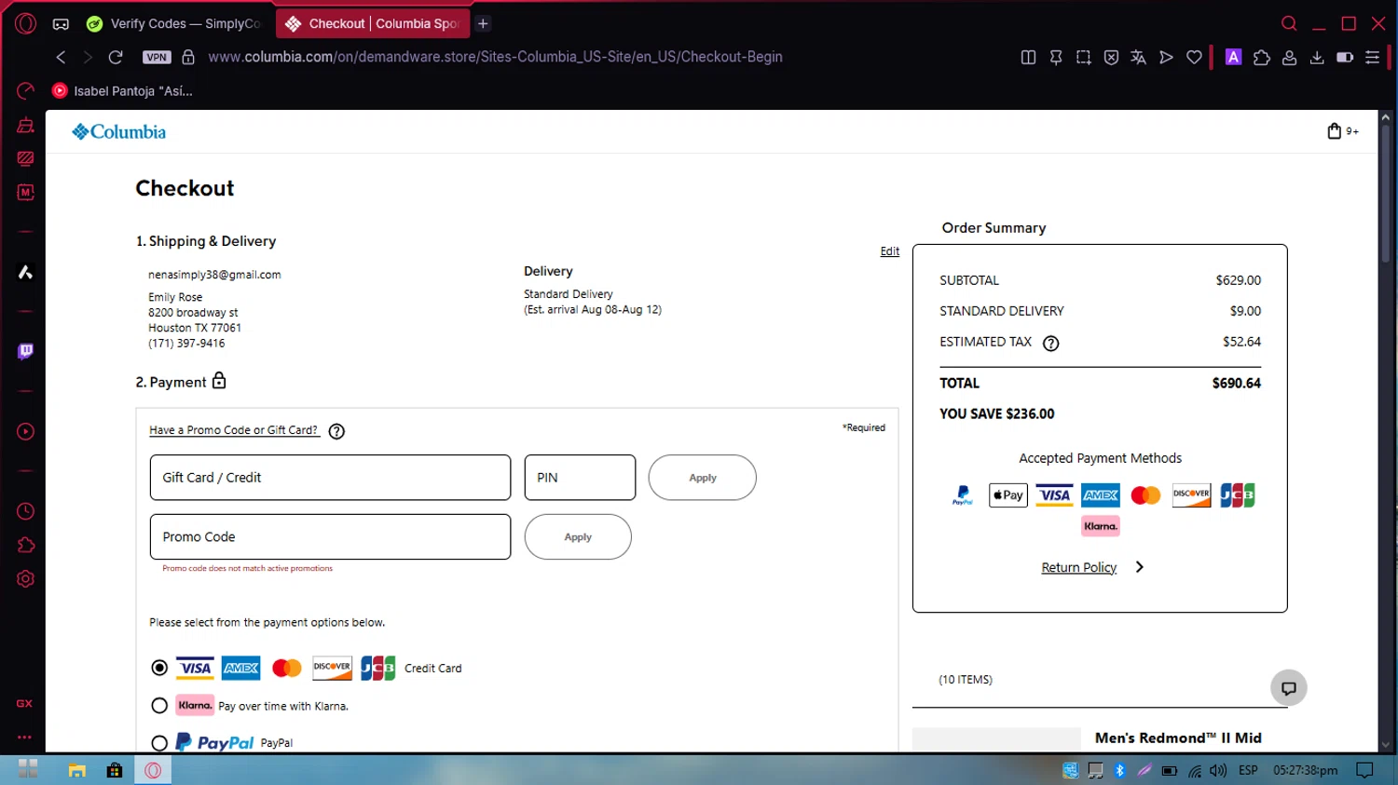1398x785 pixels.
Task: Open the History clock in sidebar
Action: pyautogui.click(x=25, y=511)
